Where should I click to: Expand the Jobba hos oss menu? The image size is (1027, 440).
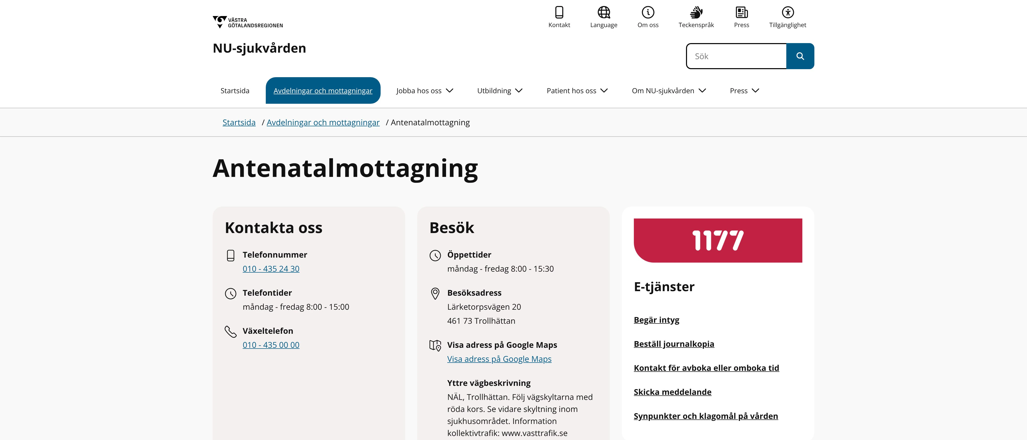(x=424, y=91)
